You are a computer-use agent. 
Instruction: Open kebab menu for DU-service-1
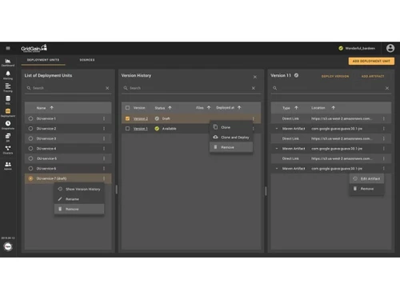(104, 118)
